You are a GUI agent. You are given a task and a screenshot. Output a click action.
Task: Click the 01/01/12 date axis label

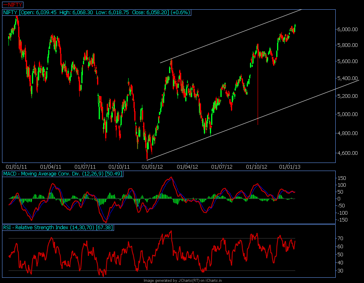click(152, 167)
